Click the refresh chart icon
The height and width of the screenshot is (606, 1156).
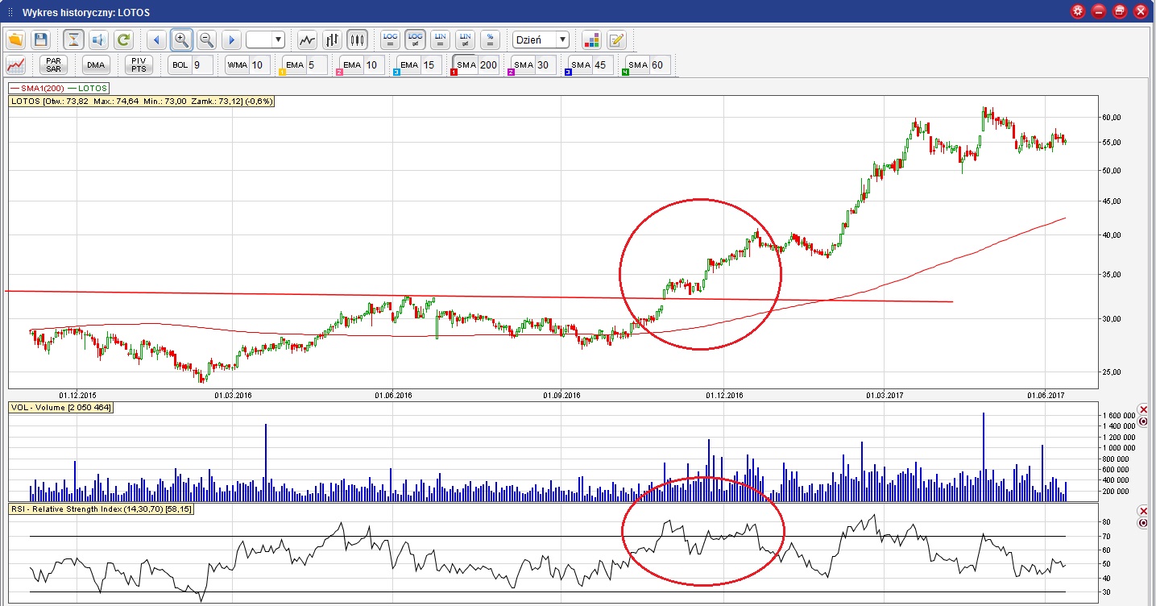tap(123, 39)
